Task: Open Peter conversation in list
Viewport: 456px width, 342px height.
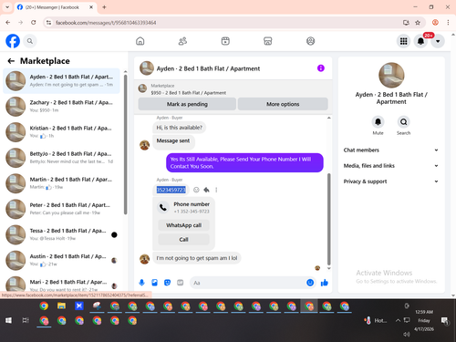Action: tap(61, 209)
